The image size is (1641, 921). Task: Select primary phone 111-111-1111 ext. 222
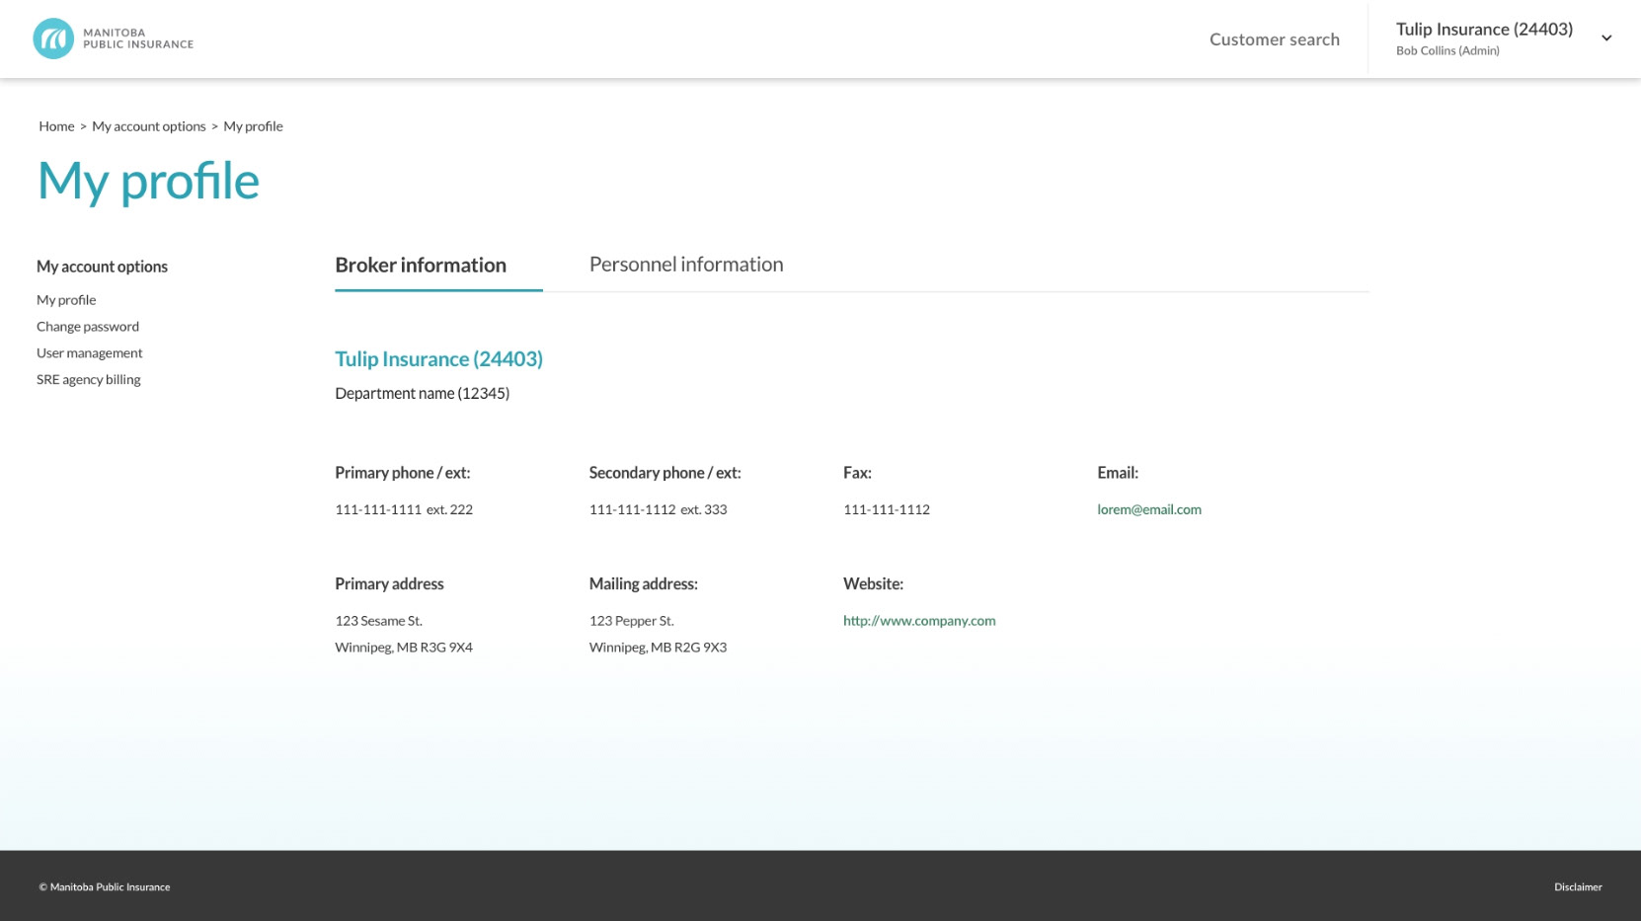pos(404,510)
